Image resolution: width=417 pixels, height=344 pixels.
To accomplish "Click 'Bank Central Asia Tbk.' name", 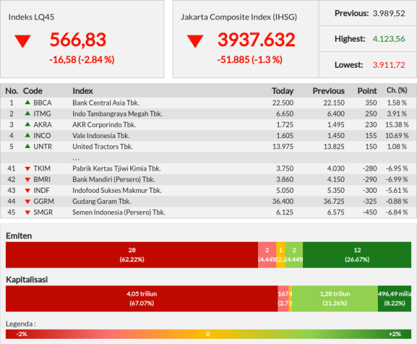I will coord(106,103).
